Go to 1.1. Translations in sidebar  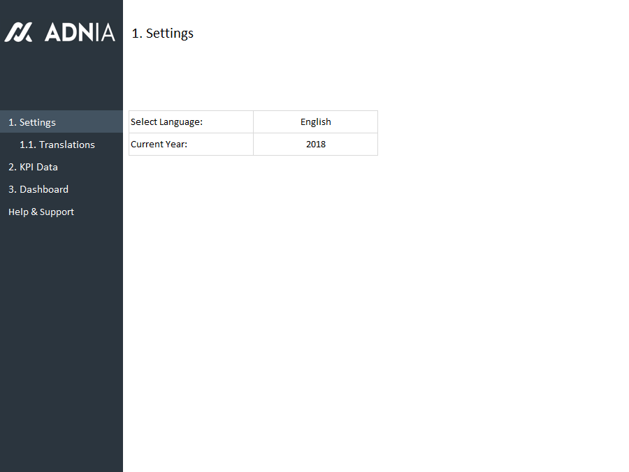point(57,145)
